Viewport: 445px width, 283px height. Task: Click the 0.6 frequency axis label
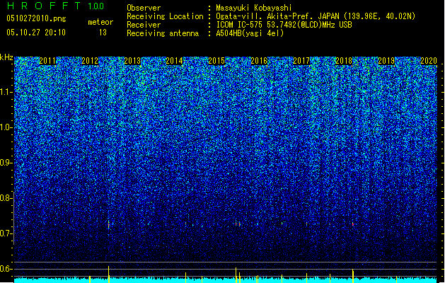[x=6, y=269]
